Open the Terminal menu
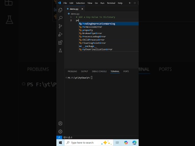 pos(111,3)
